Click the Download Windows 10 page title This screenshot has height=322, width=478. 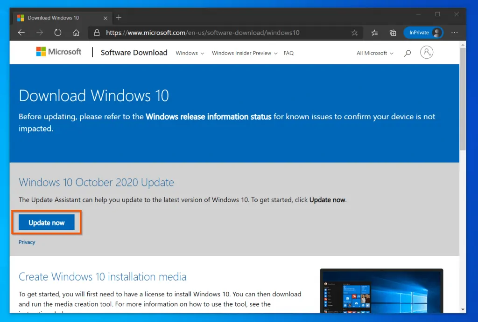94,96
